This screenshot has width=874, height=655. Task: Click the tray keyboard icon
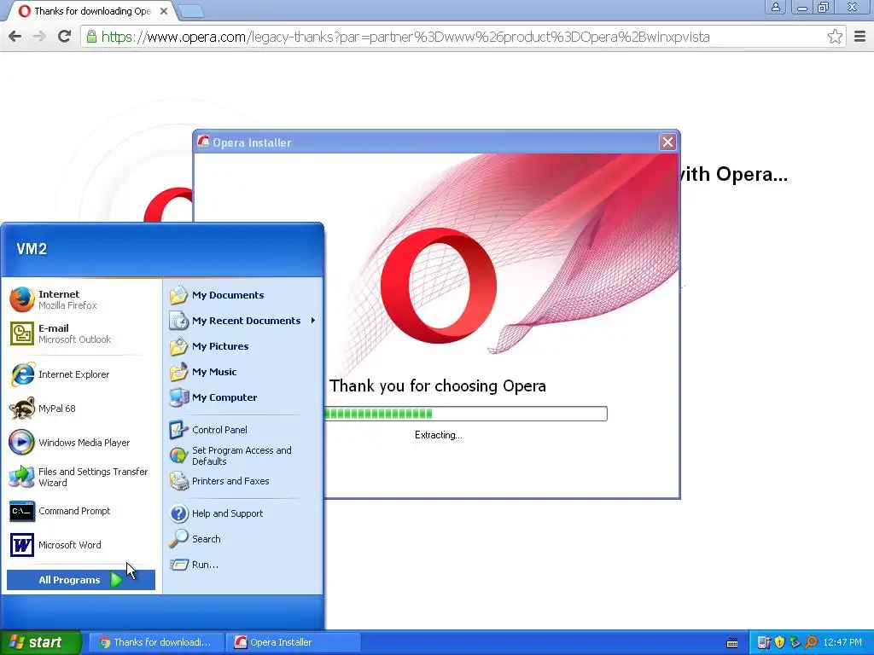pos(732,643)
